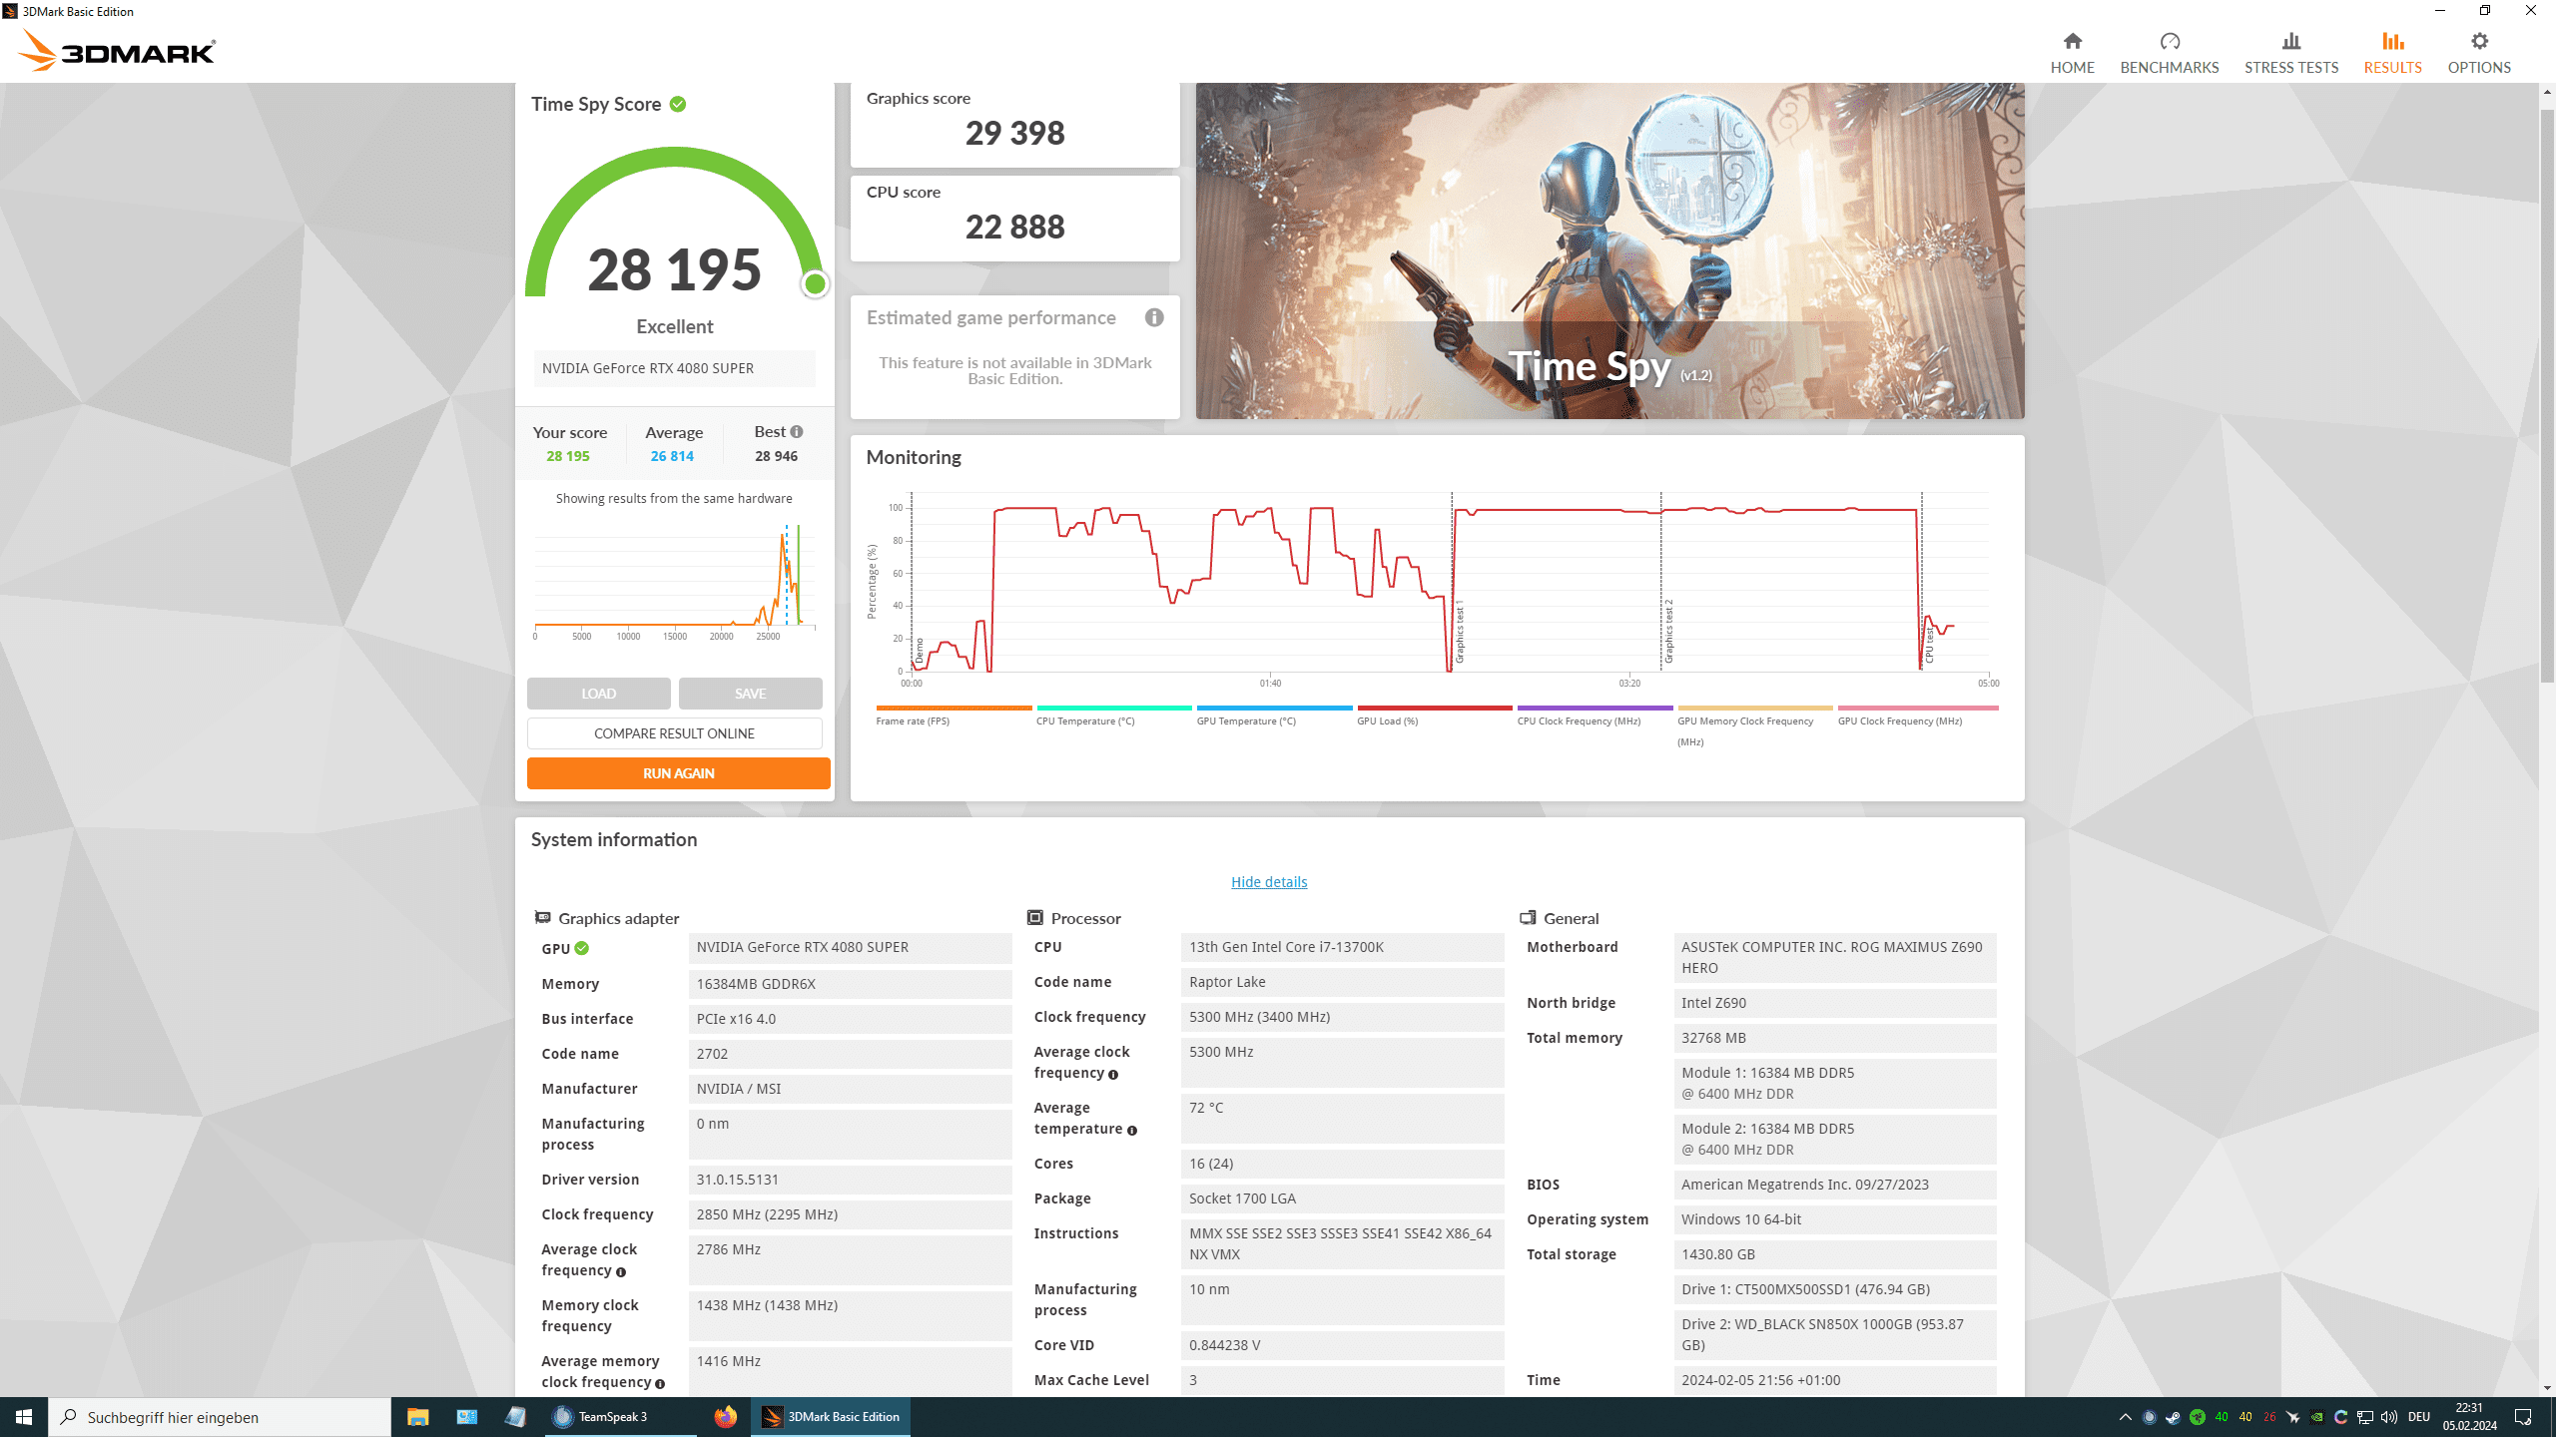This screenshot has width=2556, height=1437.
Task: Click the Graphics score value 29 398
Action: [1015, 133]
